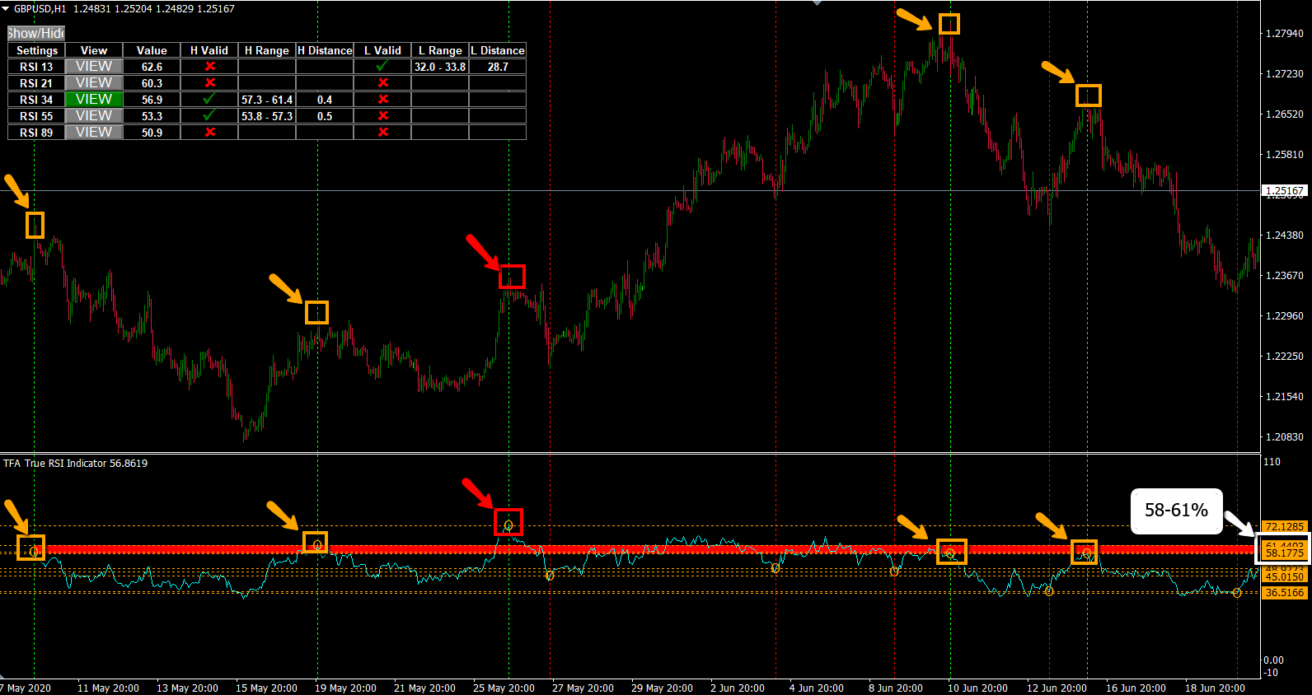
Task: Click red X in RSI 34 L Valid
Action: [383, 99]
